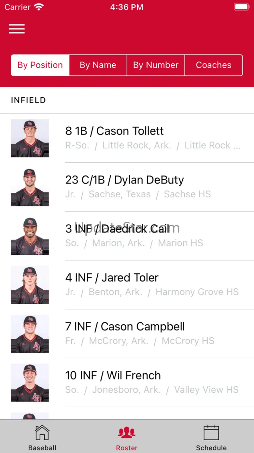Switch to By Number sorting

click(x=156, y=65)
